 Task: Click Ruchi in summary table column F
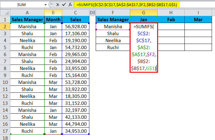(113, 47)
